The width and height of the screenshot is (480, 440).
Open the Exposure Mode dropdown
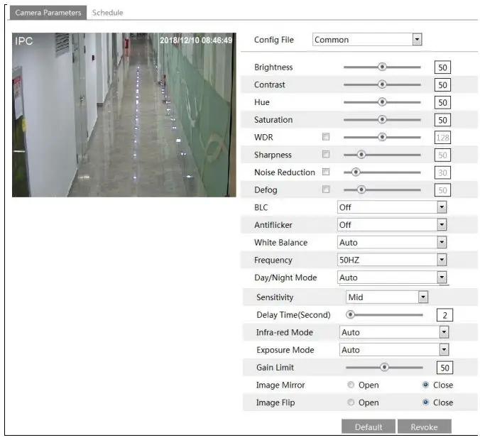click(394, 349)
